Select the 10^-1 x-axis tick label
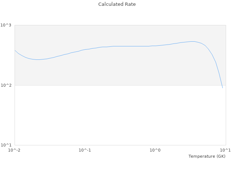Screen dimensions: 233x174 [x=85, y=150]
